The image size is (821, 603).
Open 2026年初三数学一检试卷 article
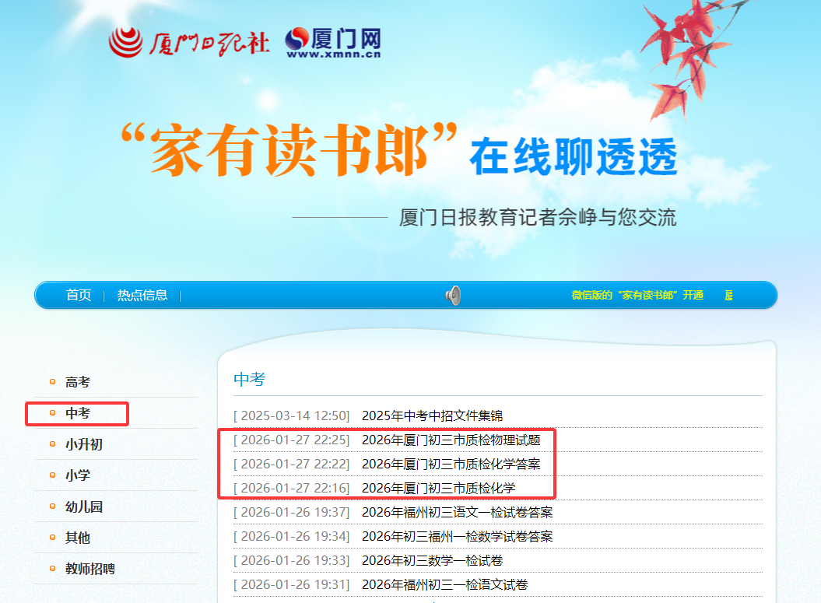(433, 561)
